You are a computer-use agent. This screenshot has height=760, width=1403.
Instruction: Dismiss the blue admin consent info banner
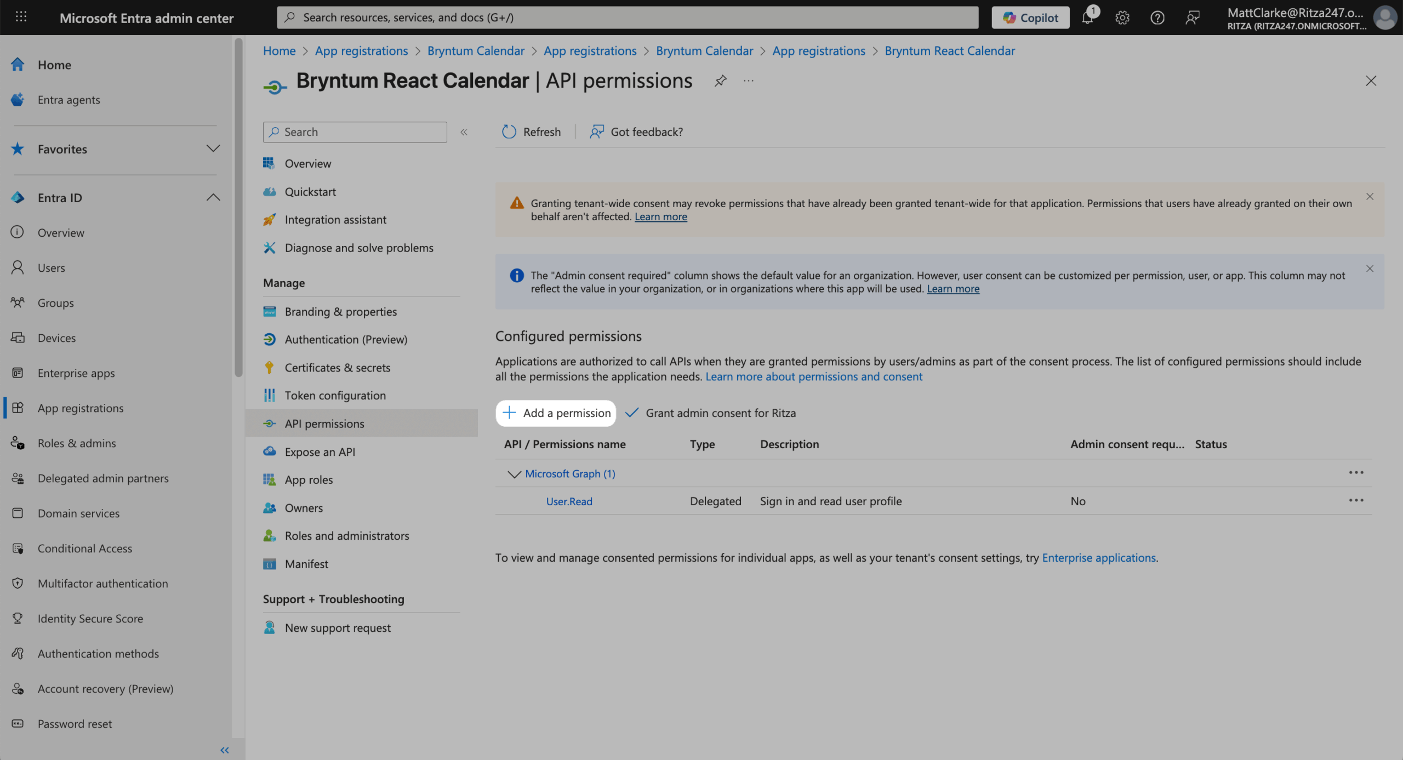tap(1370, 268)
